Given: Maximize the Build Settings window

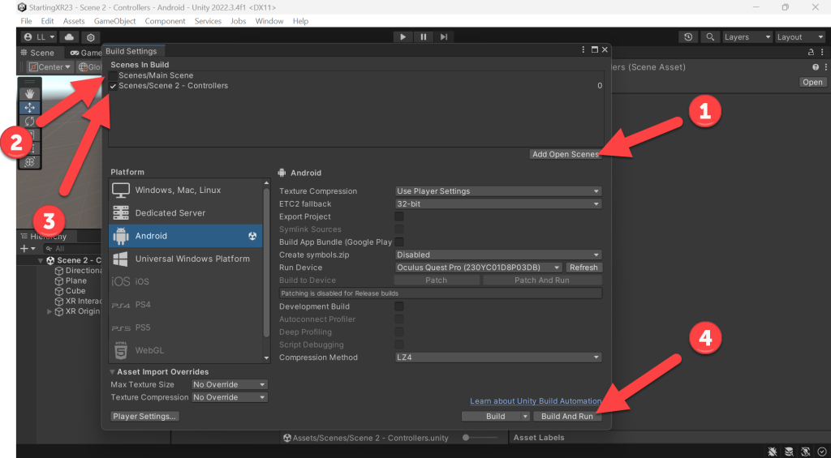Looking at the screenshot, I should pyautogui.click(x=595, y=49).
